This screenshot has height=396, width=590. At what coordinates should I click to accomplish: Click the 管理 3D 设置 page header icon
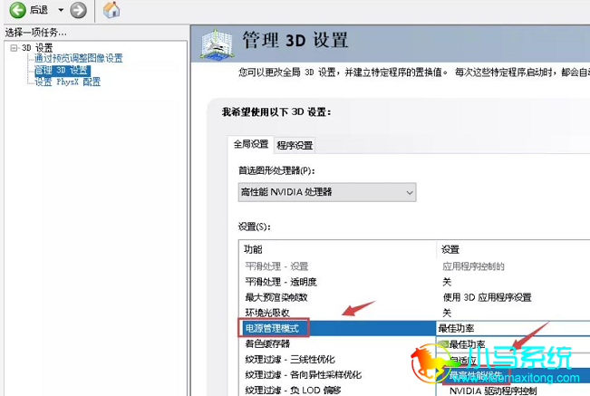coord(217,44)
